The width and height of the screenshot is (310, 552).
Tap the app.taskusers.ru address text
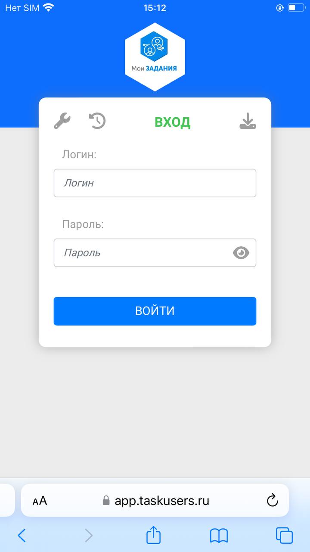[162, 501]
